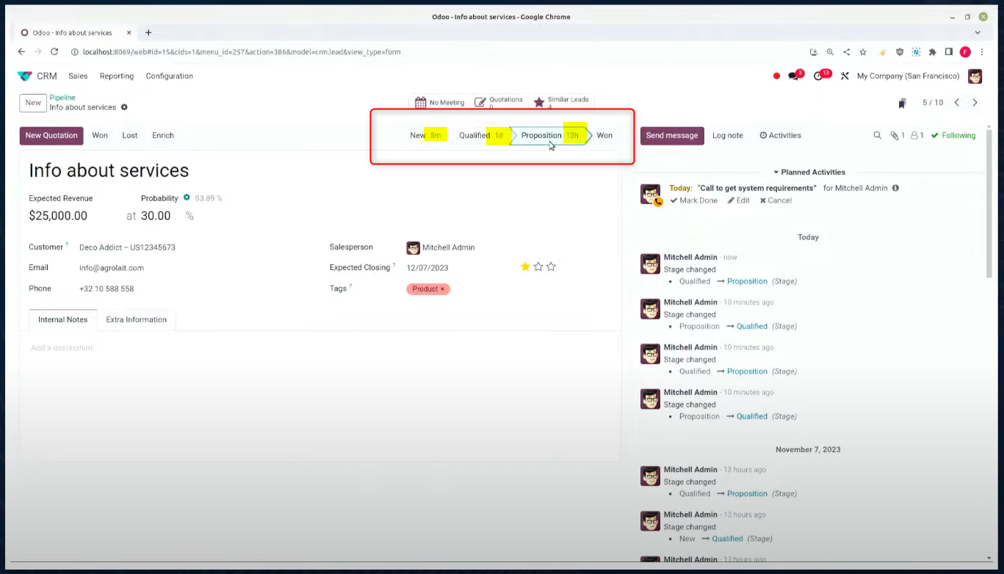Switch to the Extra Information tab
Screen dimensions: 1004x574
coord(136,320)
